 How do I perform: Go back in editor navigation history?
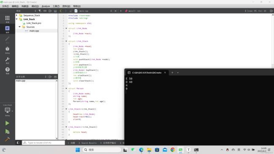pos(61,11)
